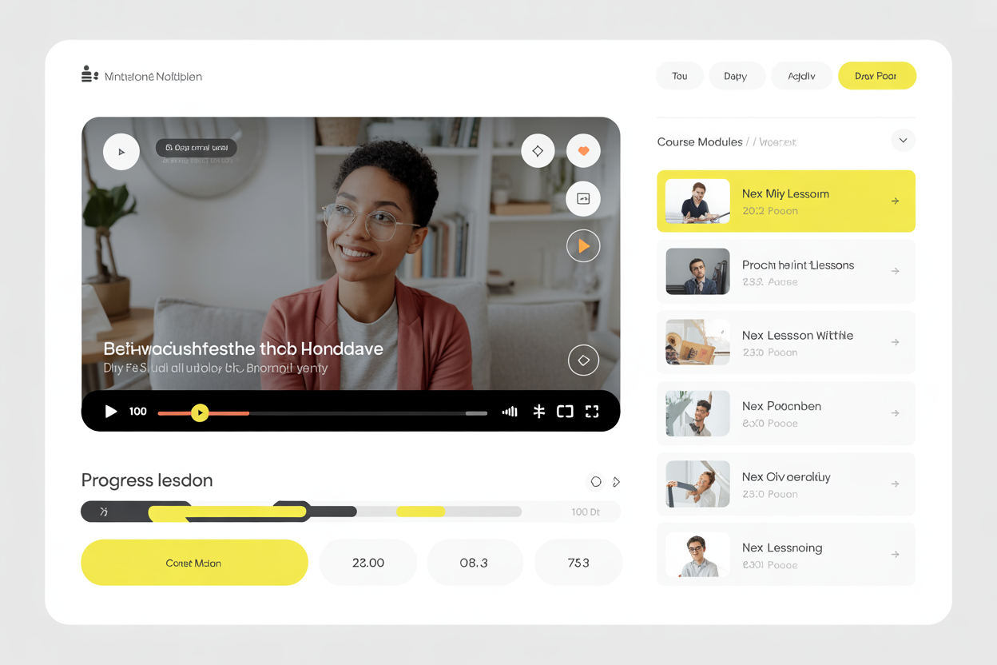Expand the Course Modules chevron dropdown

tap(903, 141)
